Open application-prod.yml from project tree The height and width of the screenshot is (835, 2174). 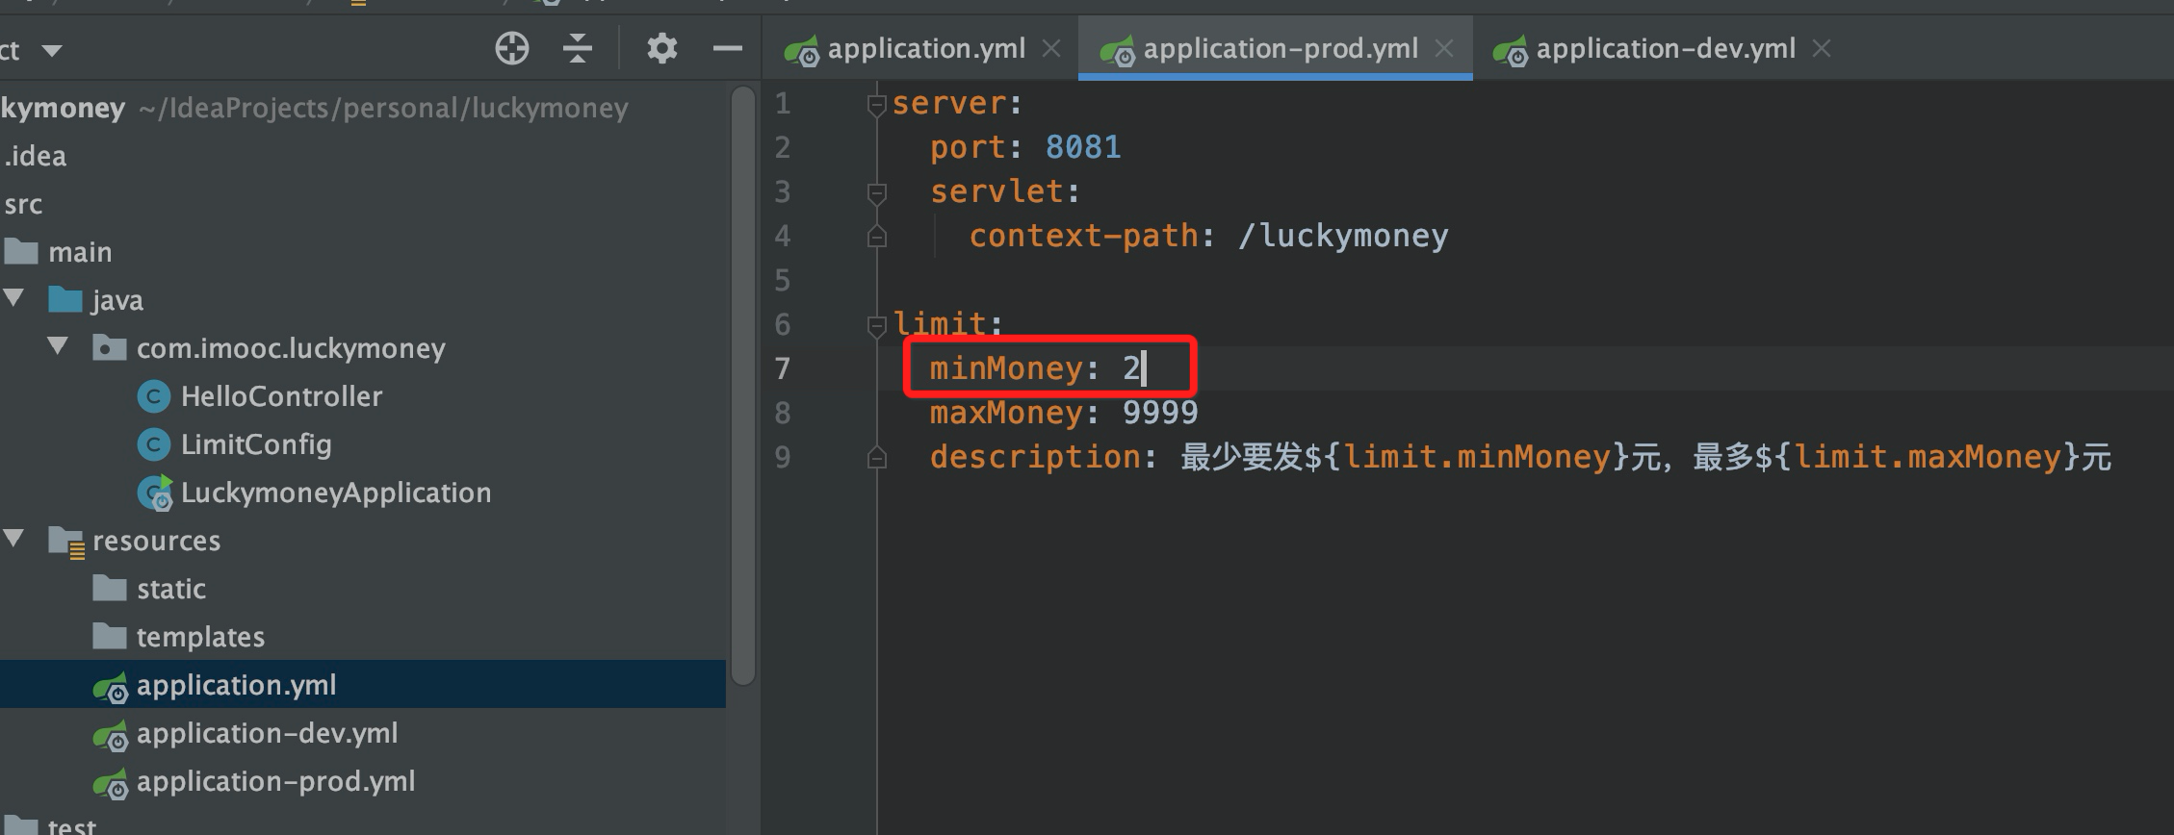[x=275, y=781]
